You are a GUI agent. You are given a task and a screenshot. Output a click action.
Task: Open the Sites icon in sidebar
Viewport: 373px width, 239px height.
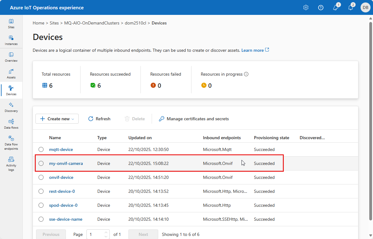click(x=11, y=24)
